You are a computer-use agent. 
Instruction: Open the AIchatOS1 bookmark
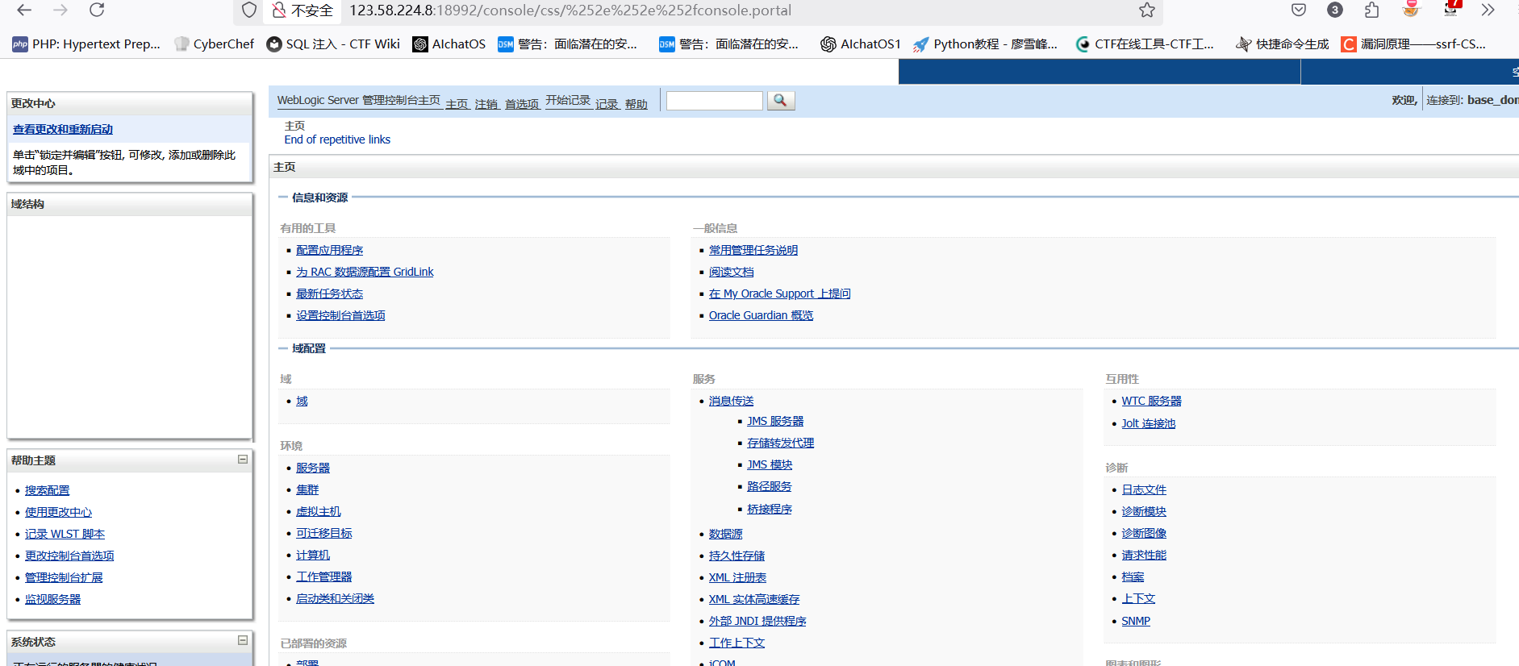point(861,44)
